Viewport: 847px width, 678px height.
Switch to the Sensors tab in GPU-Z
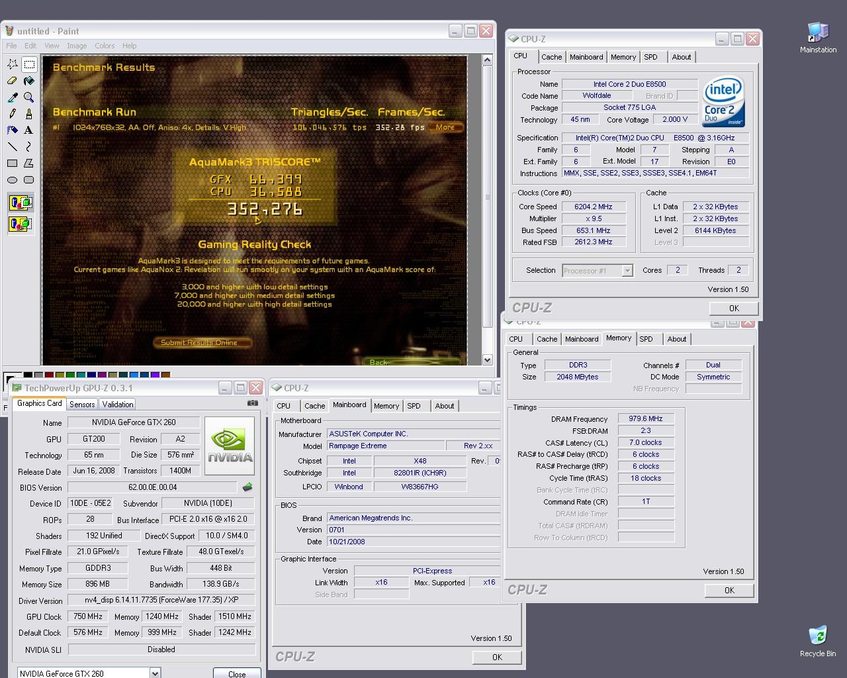click(82, 405)
